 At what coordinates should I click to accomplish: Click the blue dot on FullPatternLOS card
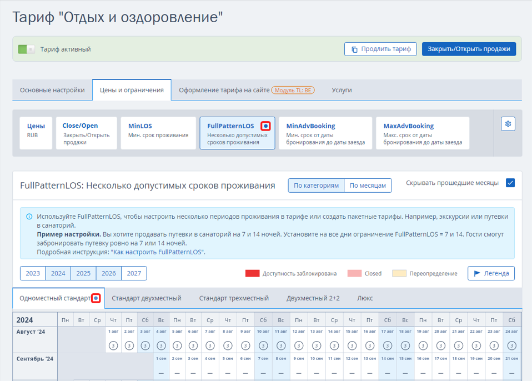tap(266, 126)
